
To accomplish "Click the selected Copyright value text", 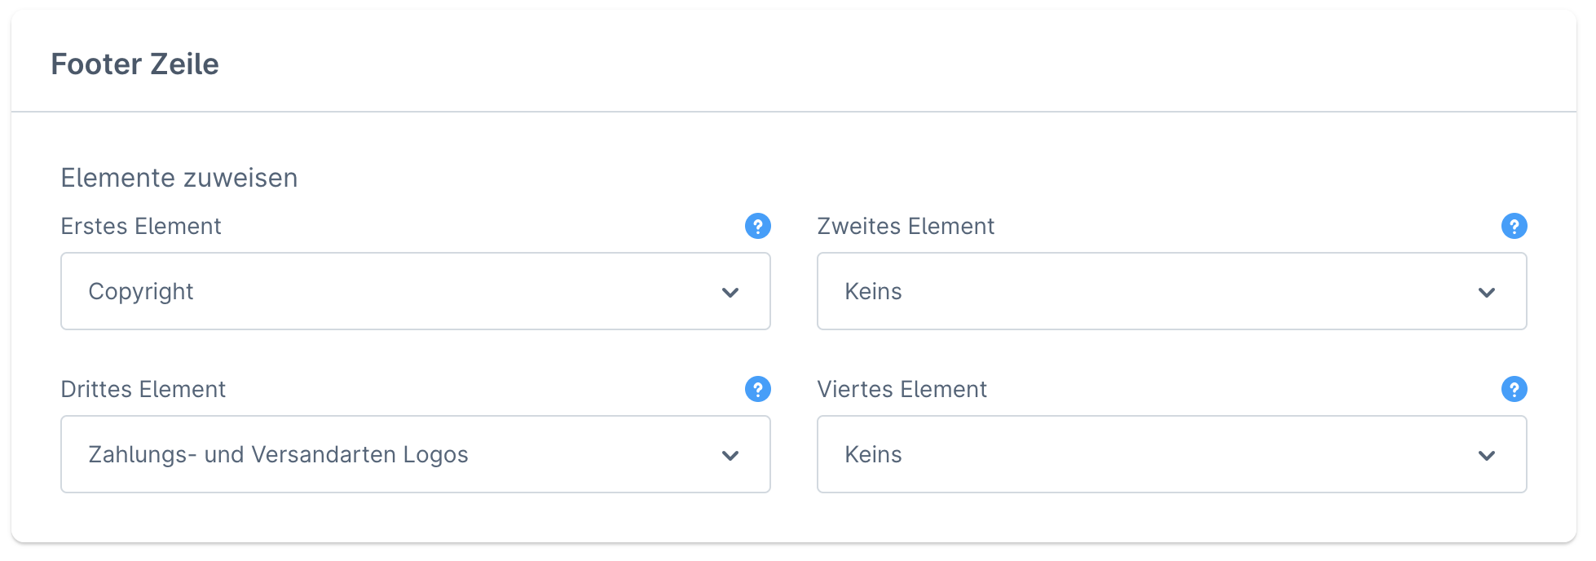I will [141, 291].
